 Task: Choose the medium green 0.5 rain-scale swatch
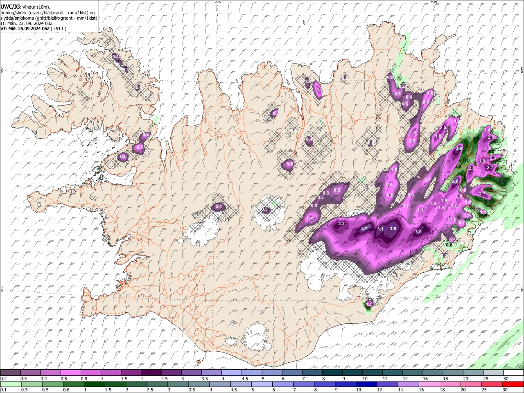(x=52, y=384)
